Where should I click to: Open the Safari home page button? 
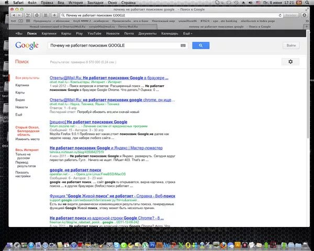click(37, 15)
